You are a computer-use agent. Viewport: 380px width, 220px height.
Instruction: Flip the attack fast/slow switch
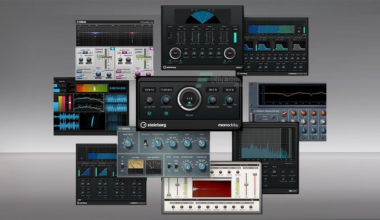tap(176, 166)
